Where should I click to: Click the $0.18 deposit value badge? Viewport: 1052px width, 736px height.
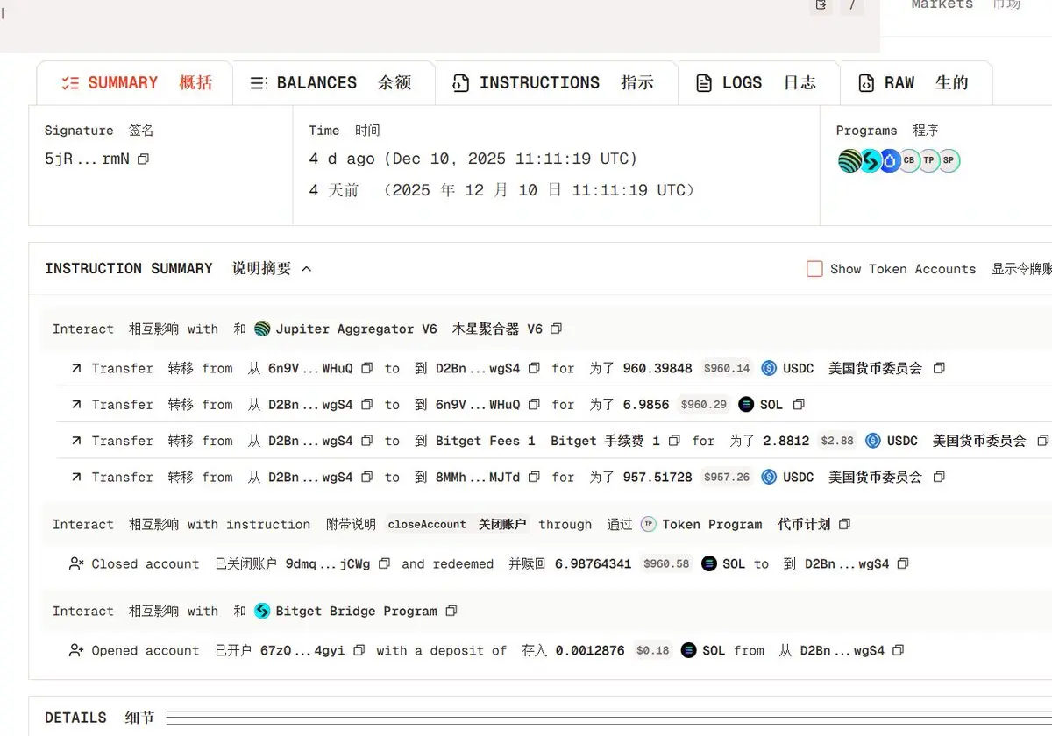coord(653,651)
